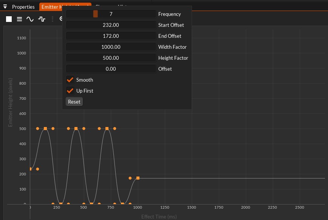
Task: Open the square wave generator tool
Action: coord(42,19)
